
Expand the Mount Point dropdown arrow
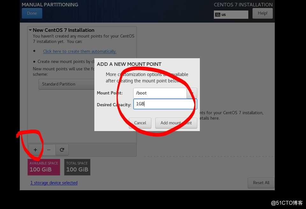click(x=192, y=93)
